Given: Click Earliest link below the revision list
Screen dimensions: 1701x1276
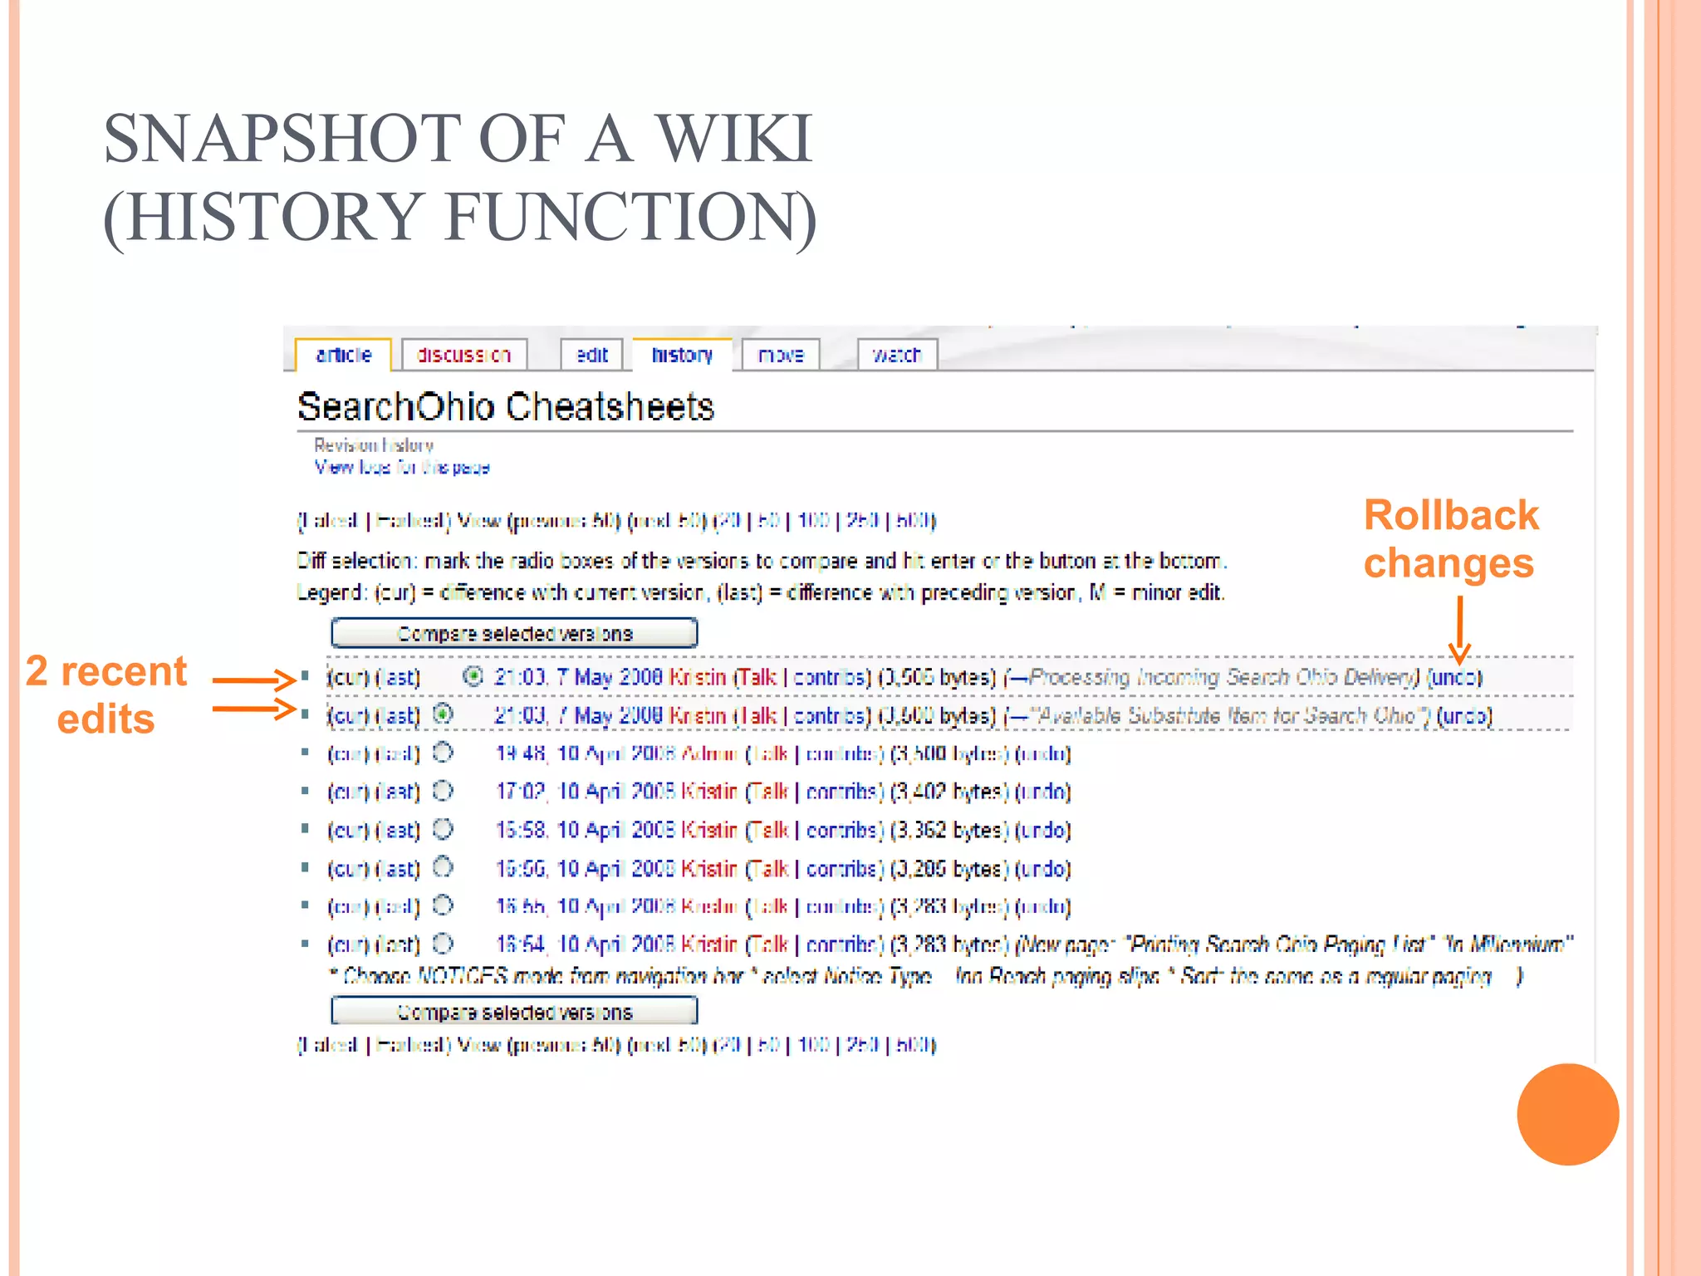Looking at the screenshot, I should tap(410, 1045).
